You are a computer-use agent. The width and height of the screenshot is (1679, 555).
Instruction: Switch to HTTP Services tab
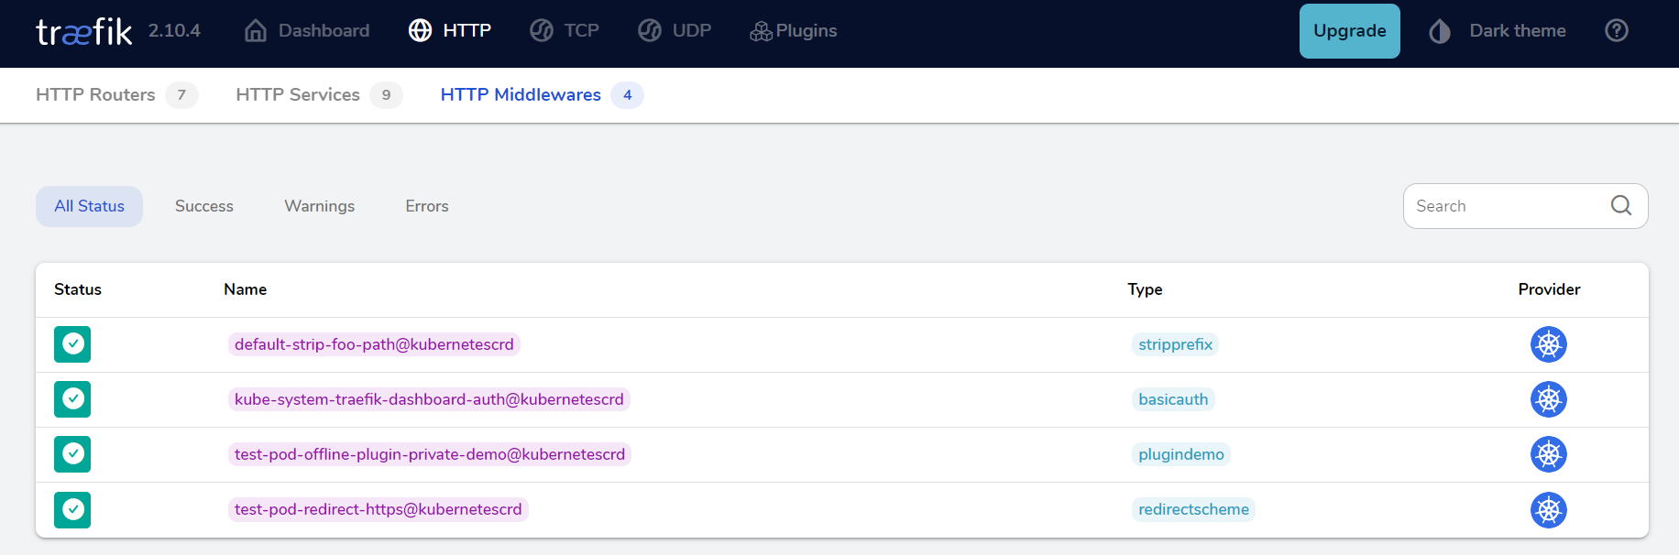pyautogui.click(x=298, y=94)
